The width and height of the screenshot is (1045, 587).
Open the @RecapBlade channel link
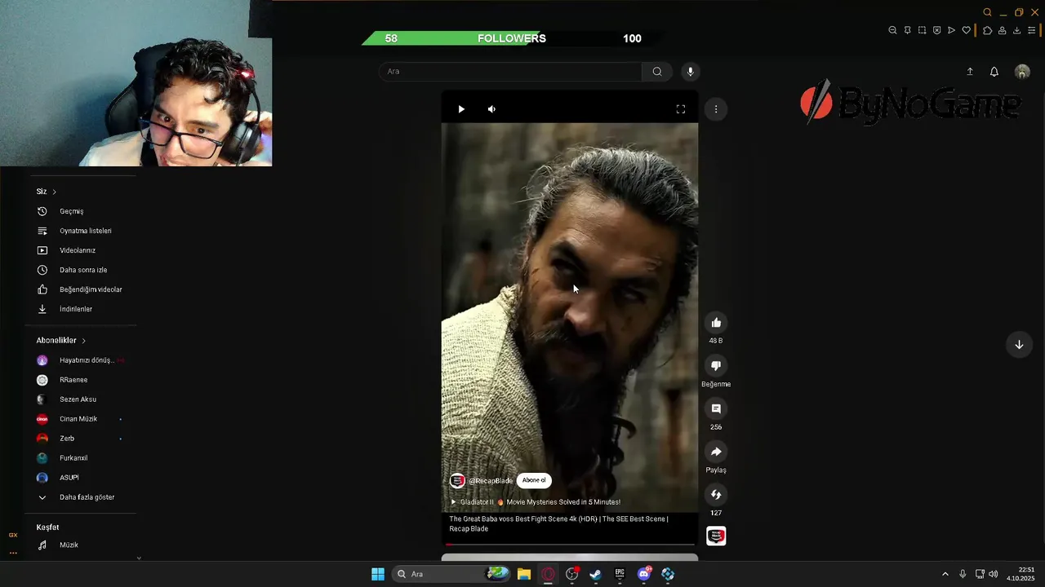(491, 481)
